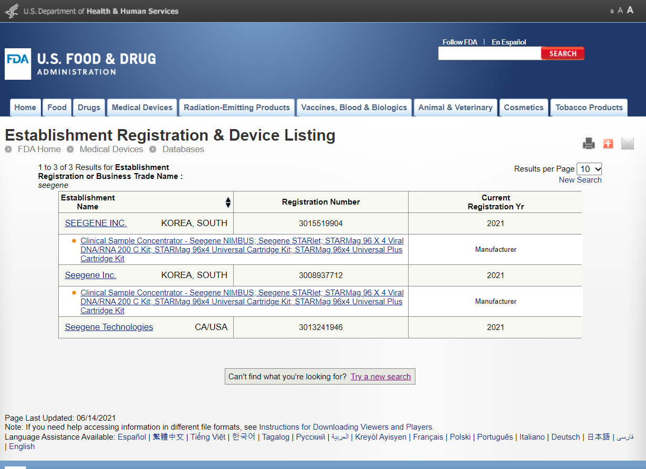
Task: Click the FDA search input field
Action: click(x=489, y=54)
